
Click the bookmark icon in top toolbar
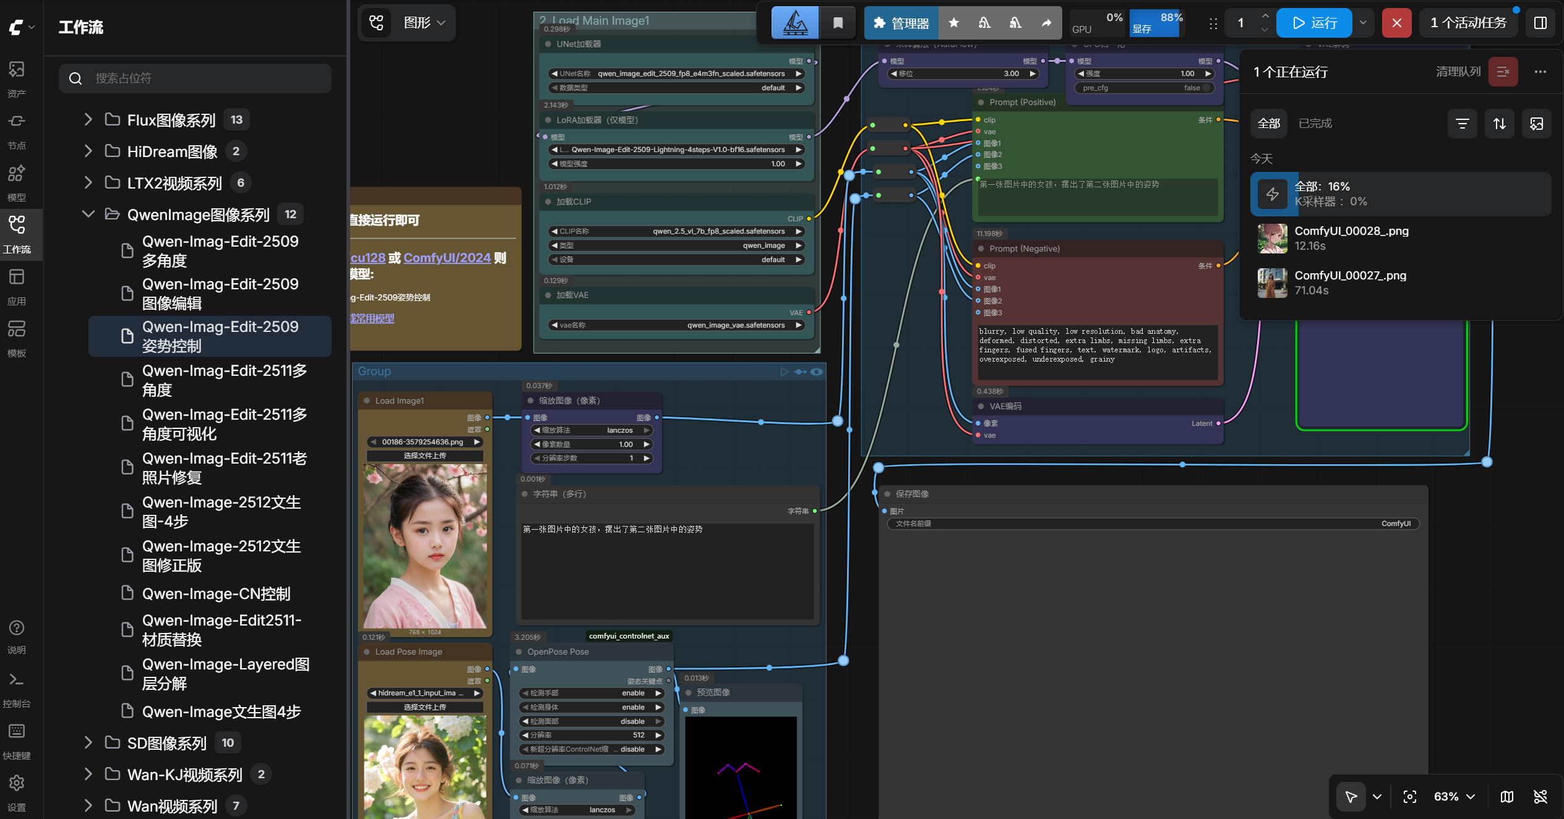pyautogui.click(x=838, y=23)
